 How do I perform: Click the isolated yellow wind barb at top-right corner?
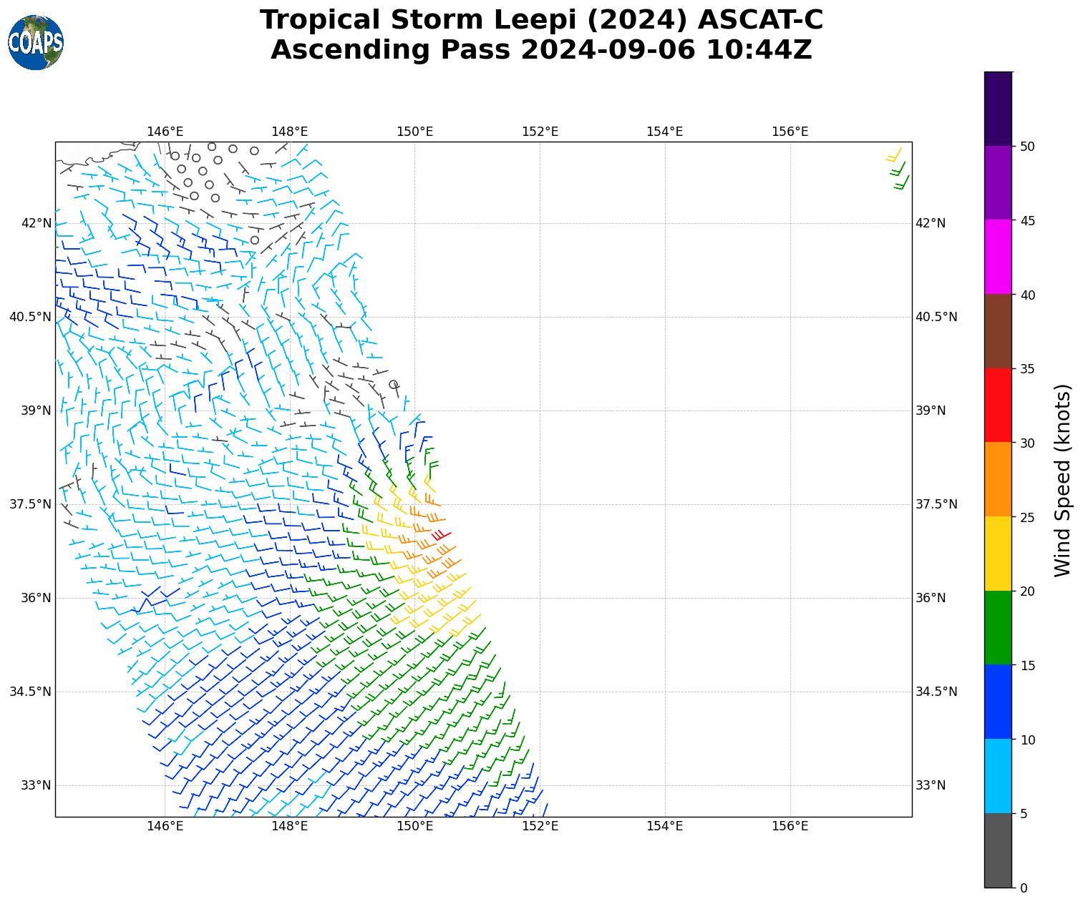[x=894, y=154]
